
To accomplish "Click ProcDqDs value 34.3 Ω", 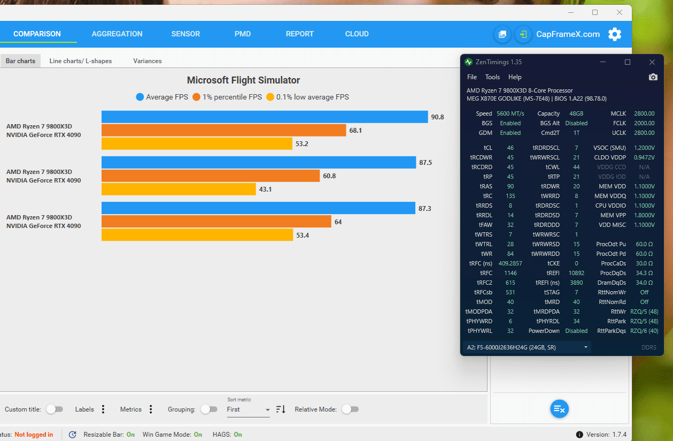I will (644, 273).
